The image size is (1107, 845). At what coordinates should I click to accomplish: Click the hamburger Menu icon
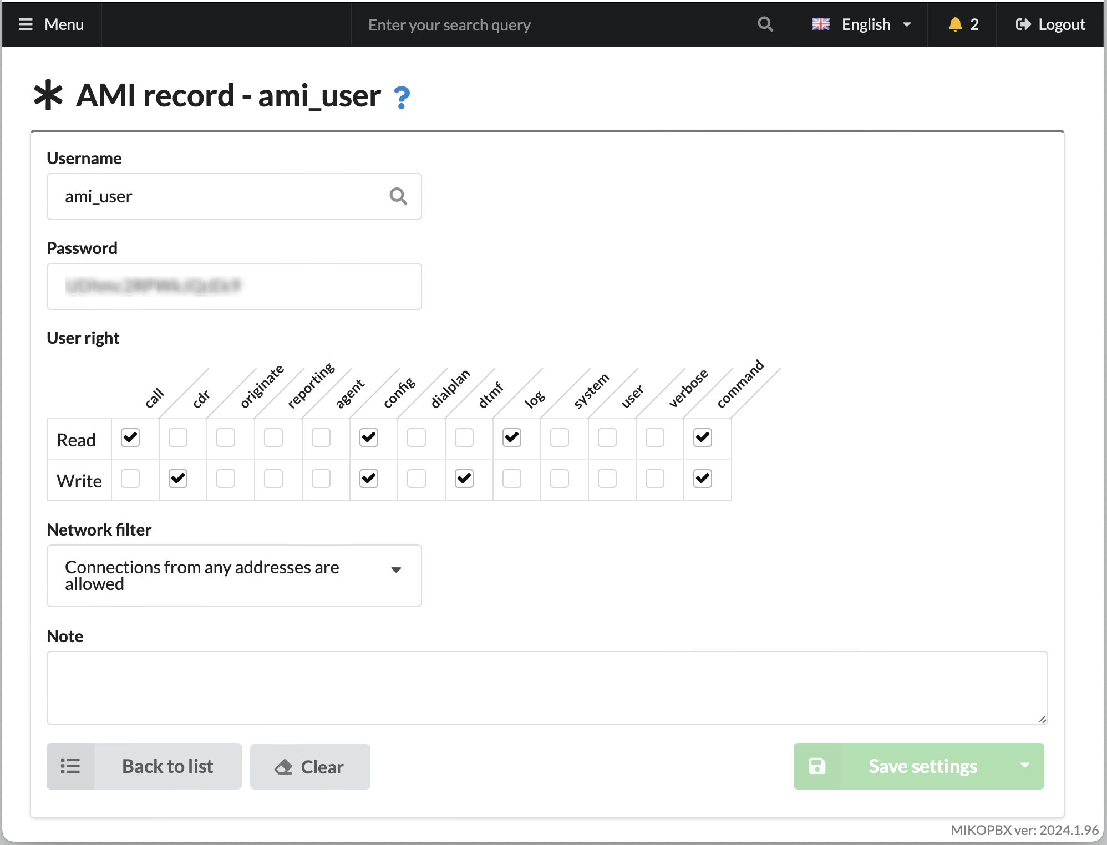[26, 24]
